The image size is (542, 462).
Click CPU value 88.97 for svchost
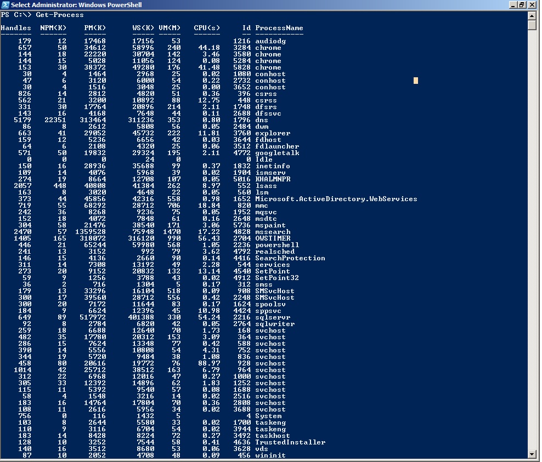click(x=209, y=363)
